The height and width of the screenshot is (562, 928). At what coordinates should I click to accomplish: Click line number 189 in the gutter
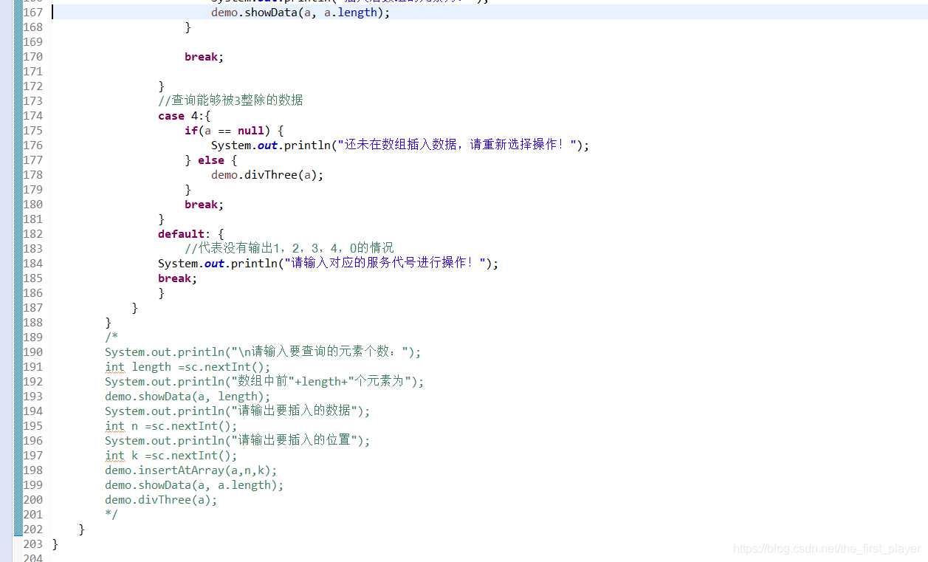click(x=33, y=337)
